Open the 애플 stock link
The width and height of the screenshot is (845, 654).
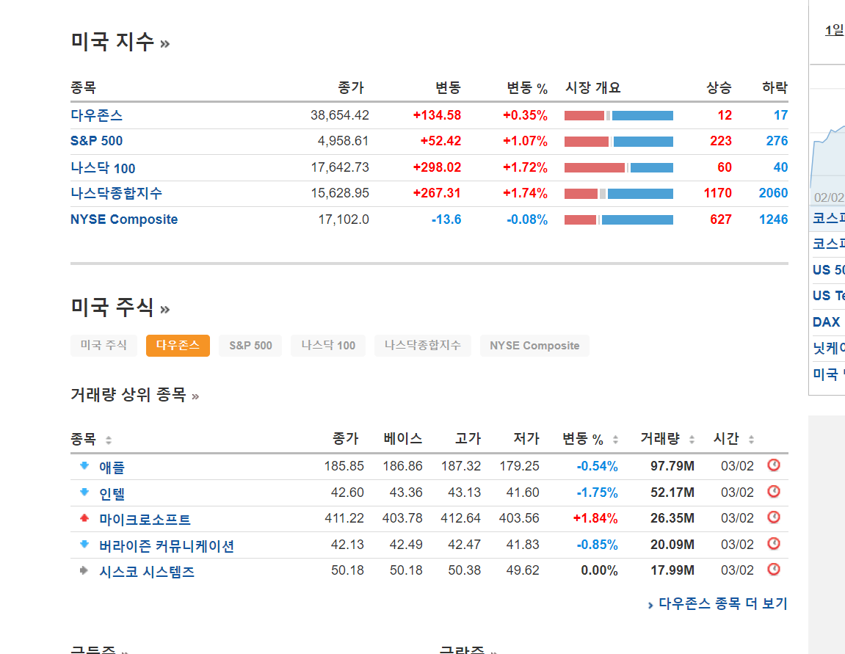[x=112, y=467]
